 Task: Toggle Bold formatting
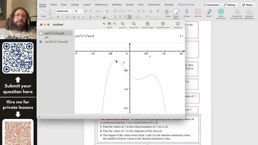point(58,17)
